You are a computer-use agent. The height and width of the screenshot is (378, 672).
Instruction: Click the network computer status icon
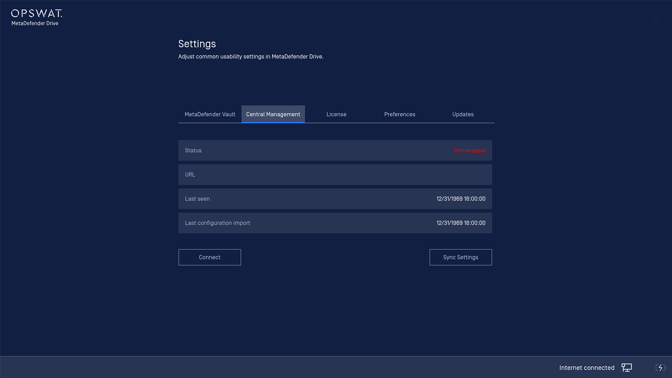click(627, 367)
